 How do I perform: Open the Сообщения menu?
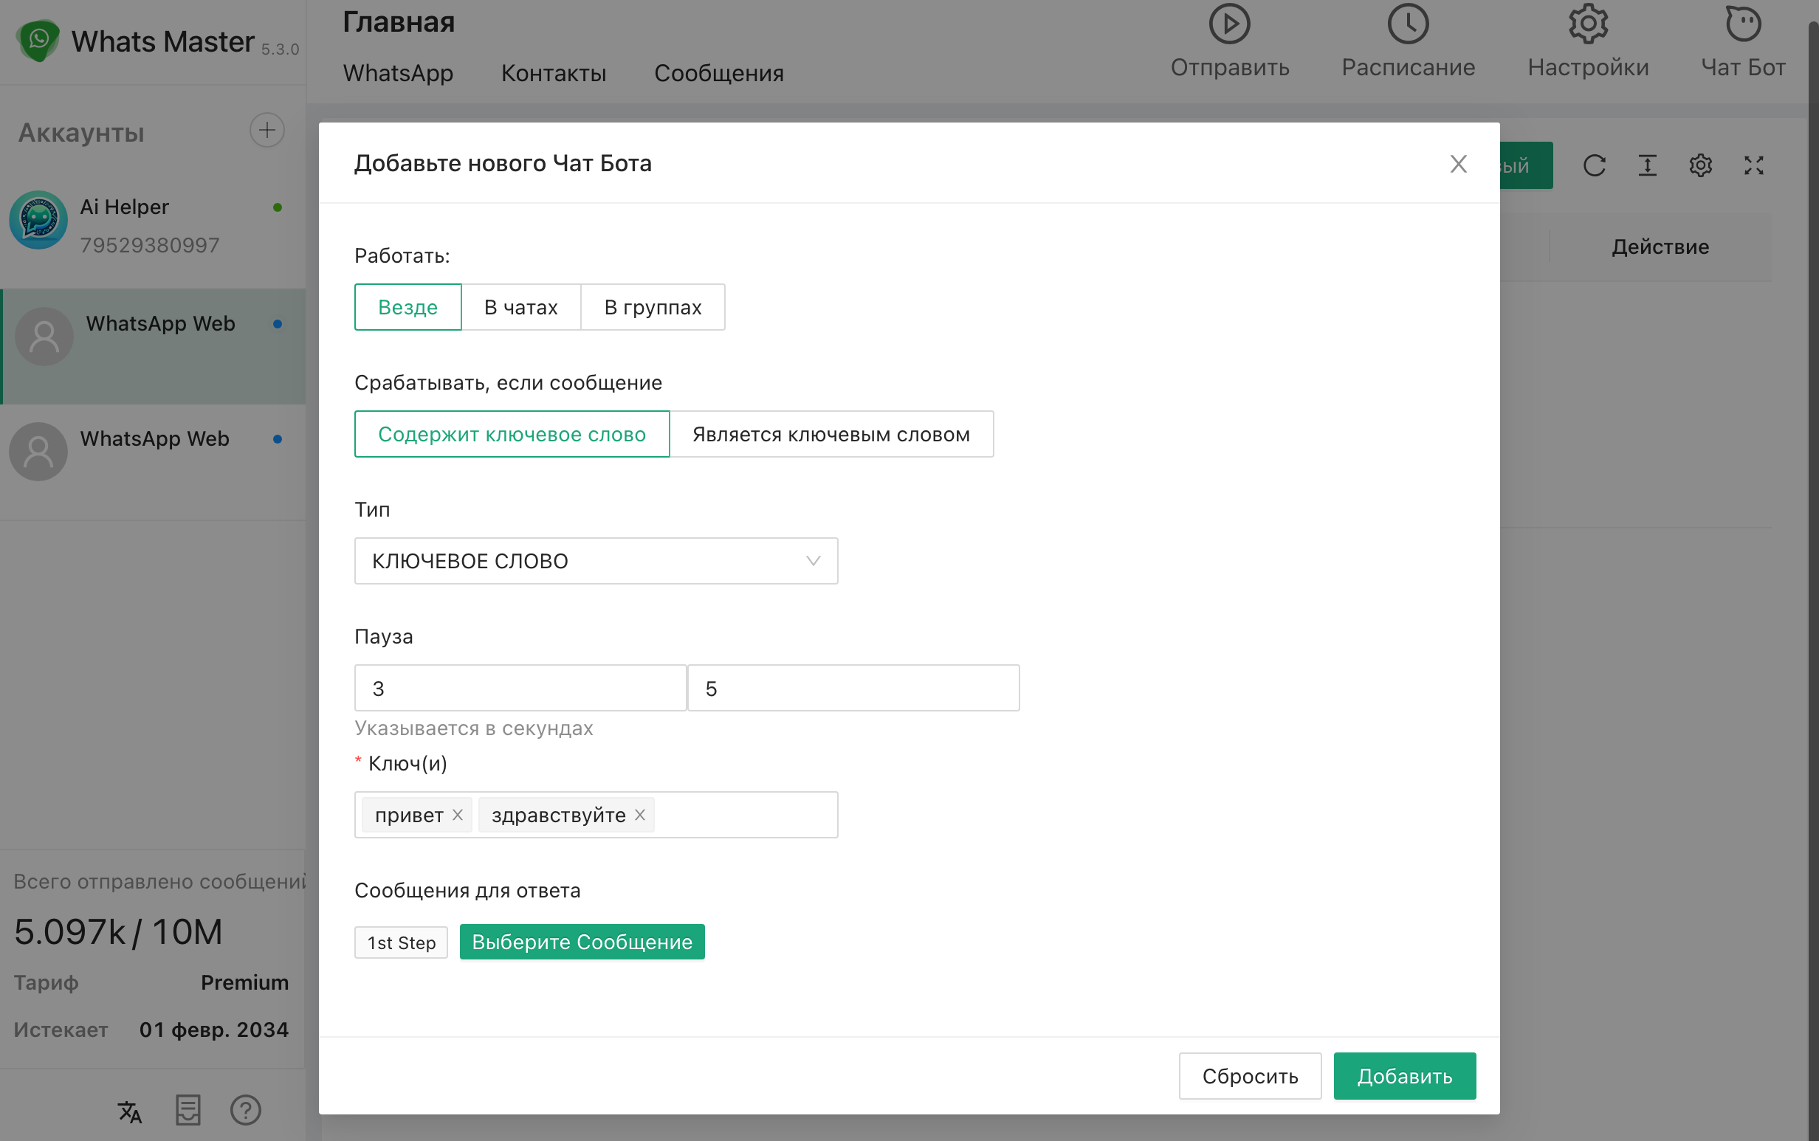(718, 73)
